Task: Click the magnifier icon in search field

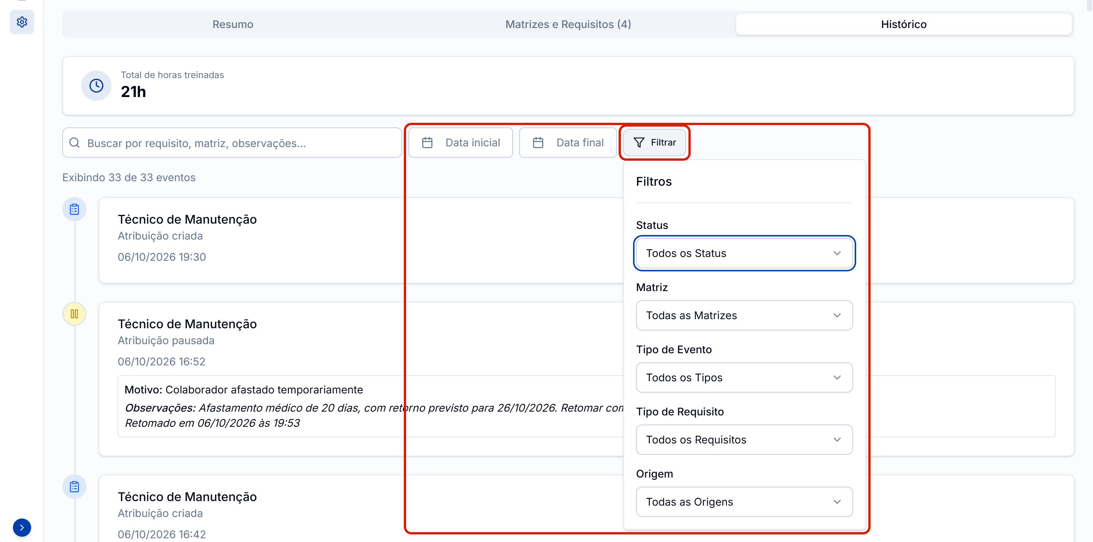Action: click(75, 143)
